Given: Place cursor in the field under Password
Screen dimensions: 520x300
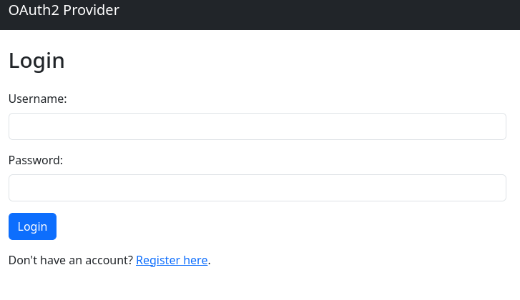Looking at the screenshot, I should (257, 188).
